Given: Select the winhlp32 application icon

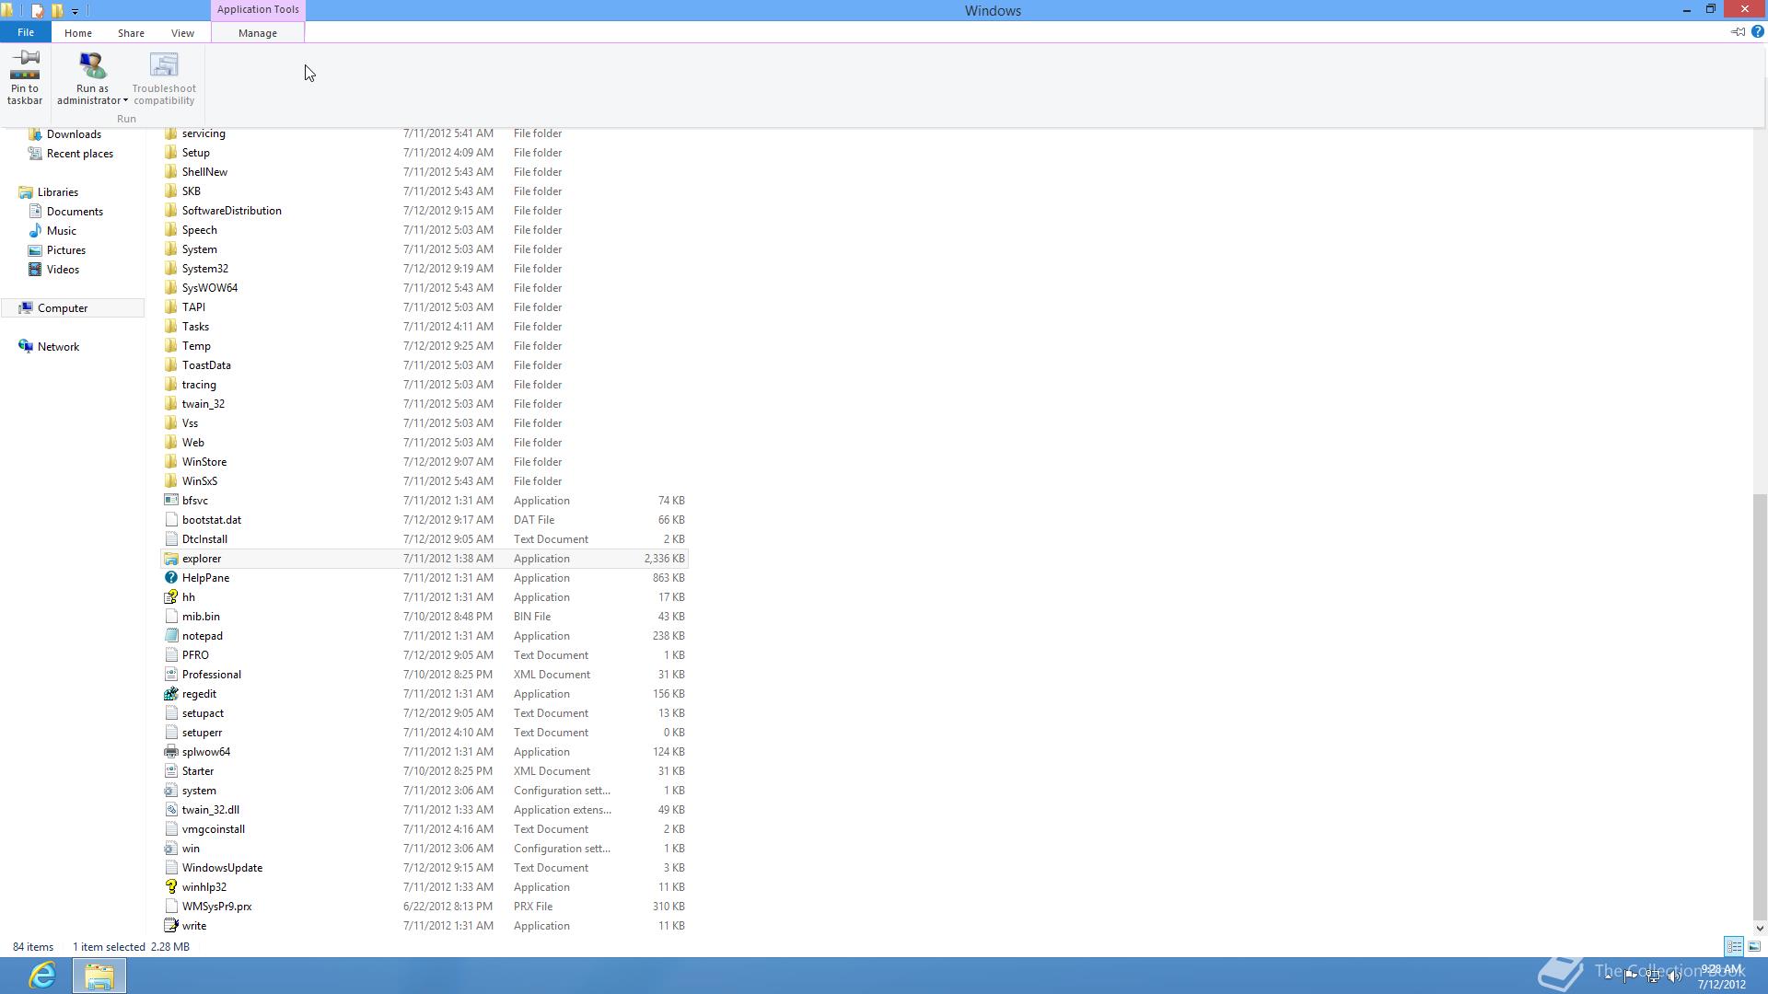Looking at the screenshot, I should point(171,887).
